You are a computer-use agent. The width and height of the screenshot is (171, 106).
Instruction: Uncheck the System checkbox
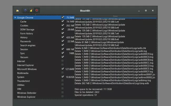(x=63, y=77)
